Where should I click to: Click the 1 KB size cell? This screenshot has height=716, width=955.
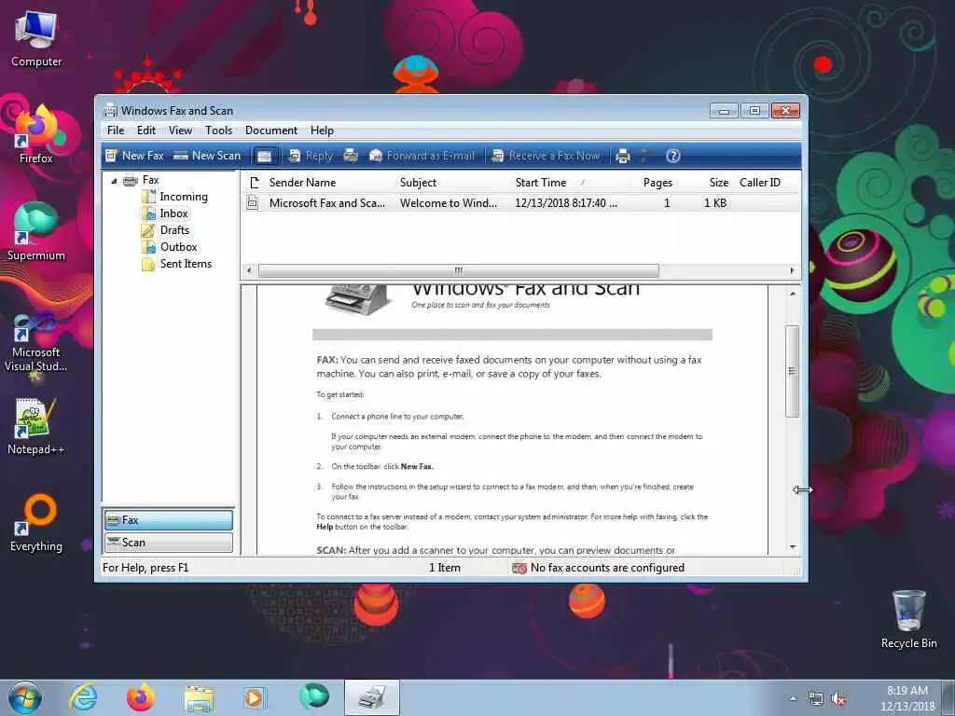[715, 203]
